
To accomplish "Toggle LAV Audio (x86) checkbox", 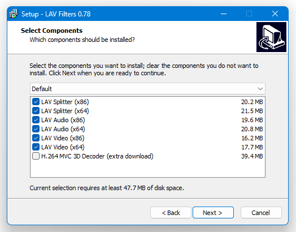I will tap(36, 120).
